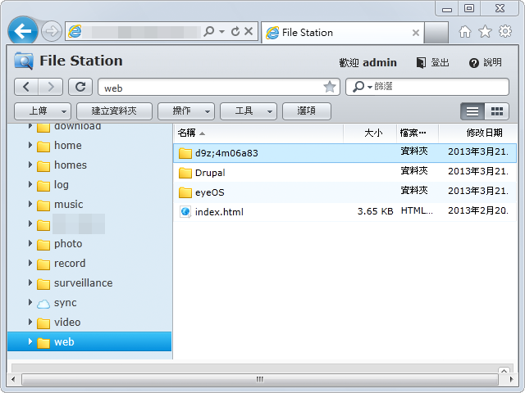Click the horizontal scrollbar left arrow
The image size is (525, 393).
click(13, 379)
